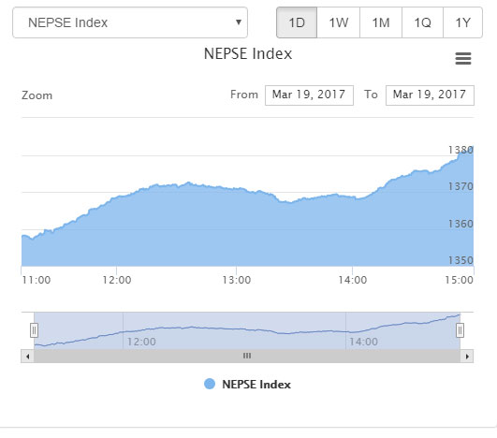
Task: Click the To date input field
Action: tap(430, 95)
